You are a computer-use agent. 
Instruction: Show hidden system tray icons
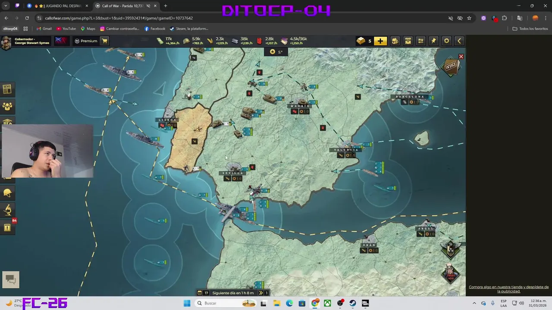tap(474, 303)
